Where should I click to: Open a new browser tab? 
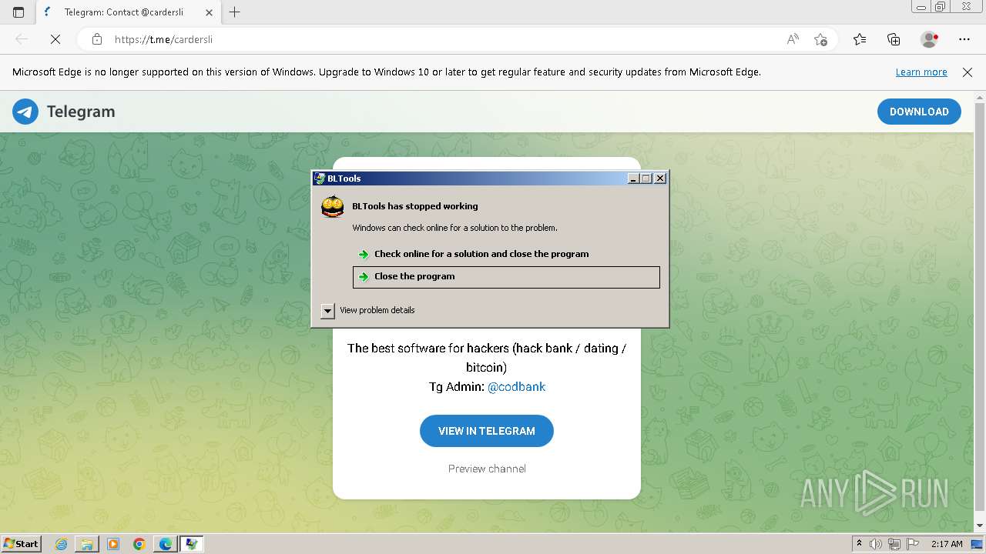[x=235, y=12]
